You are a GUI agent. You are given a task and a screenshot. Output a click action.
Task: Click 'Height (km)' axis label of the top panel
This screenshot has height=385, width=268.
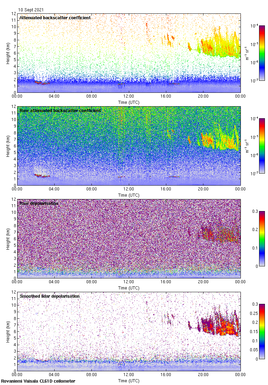coord(8,53)
